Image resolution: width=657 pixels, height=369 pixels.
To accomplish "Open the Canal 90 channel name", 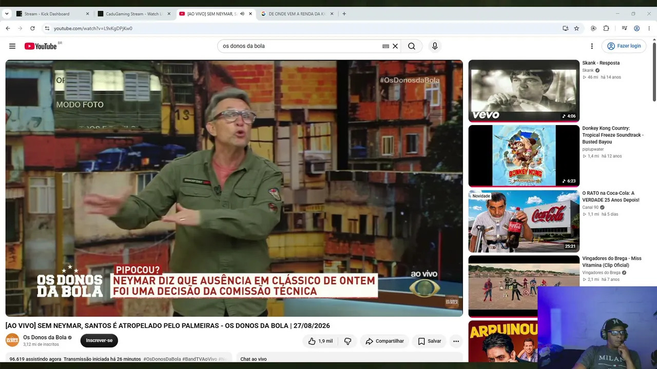I will click(x=590, y=208).
